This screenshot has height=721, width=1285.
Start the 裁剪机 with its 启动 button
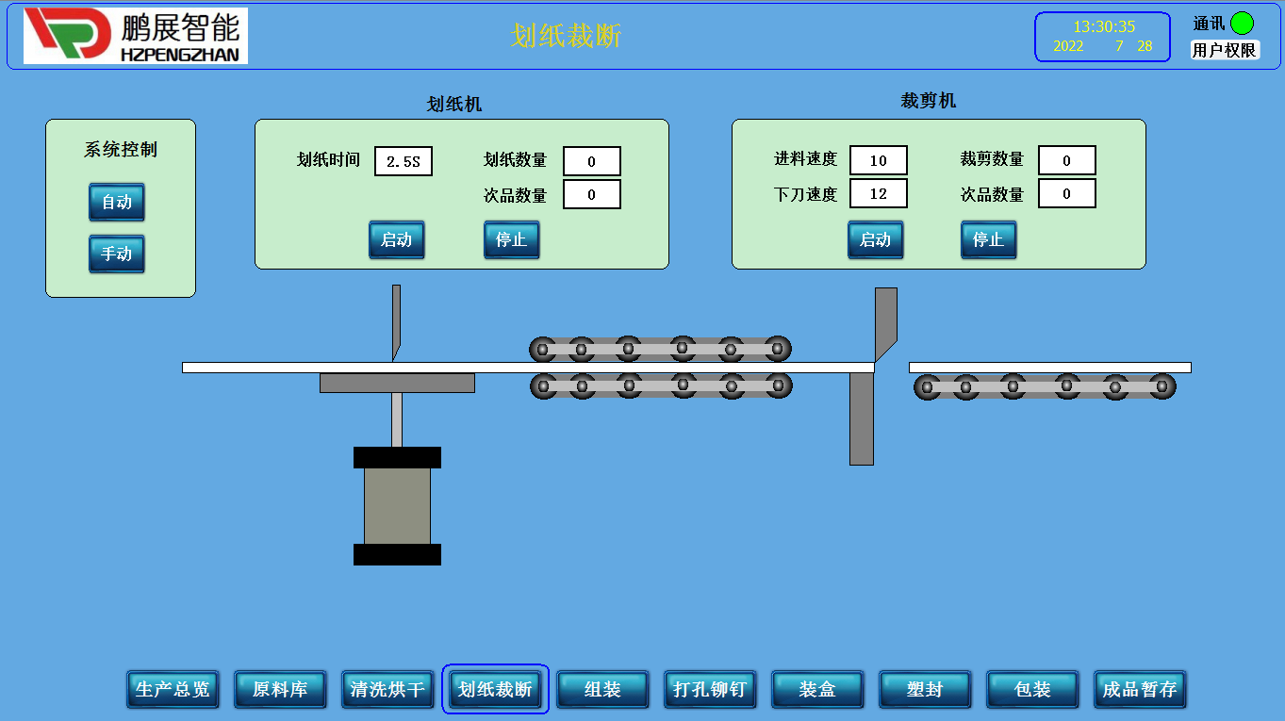pos(875,240)
